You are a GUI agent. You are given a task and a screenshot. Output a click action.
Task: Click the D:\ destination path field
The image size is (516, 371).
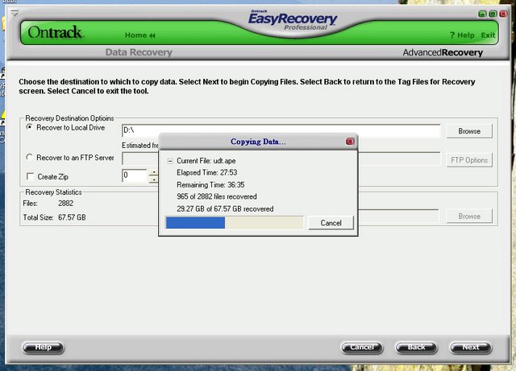(x=281, y=130)
